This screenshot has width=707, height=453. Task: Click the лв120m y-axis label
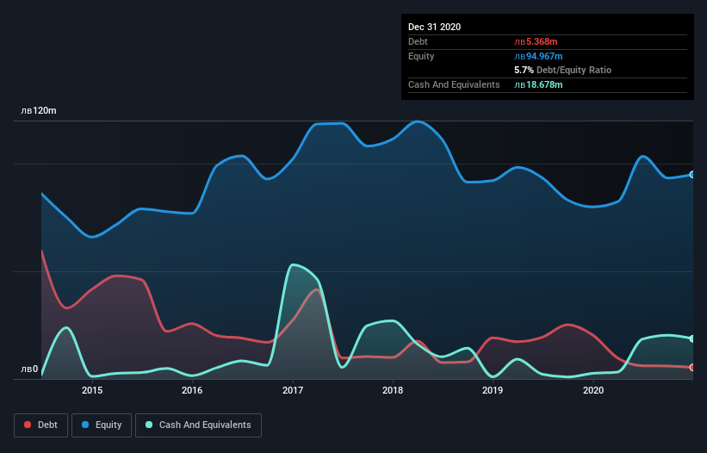coord(39,111)
